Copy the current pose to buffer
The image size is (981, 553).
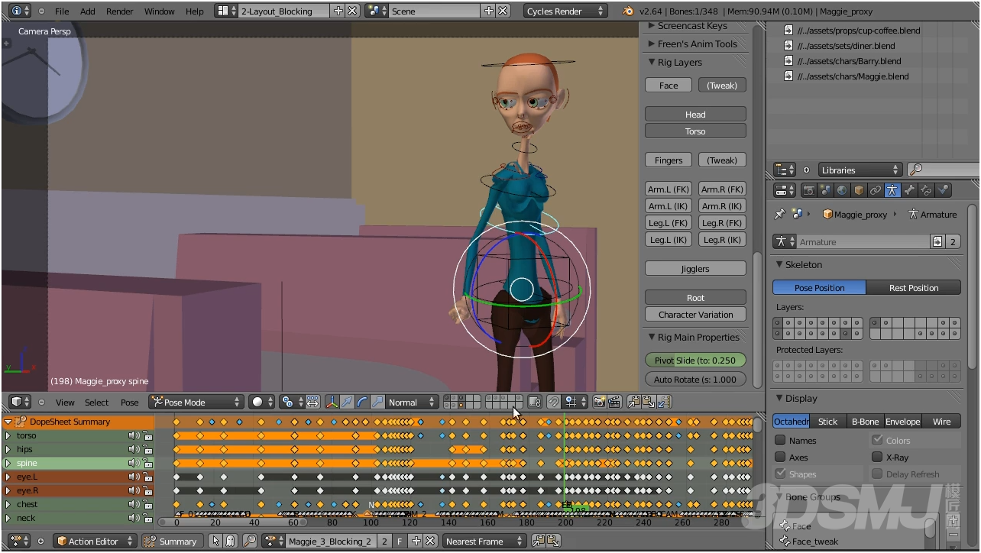[x=634, y=402]
